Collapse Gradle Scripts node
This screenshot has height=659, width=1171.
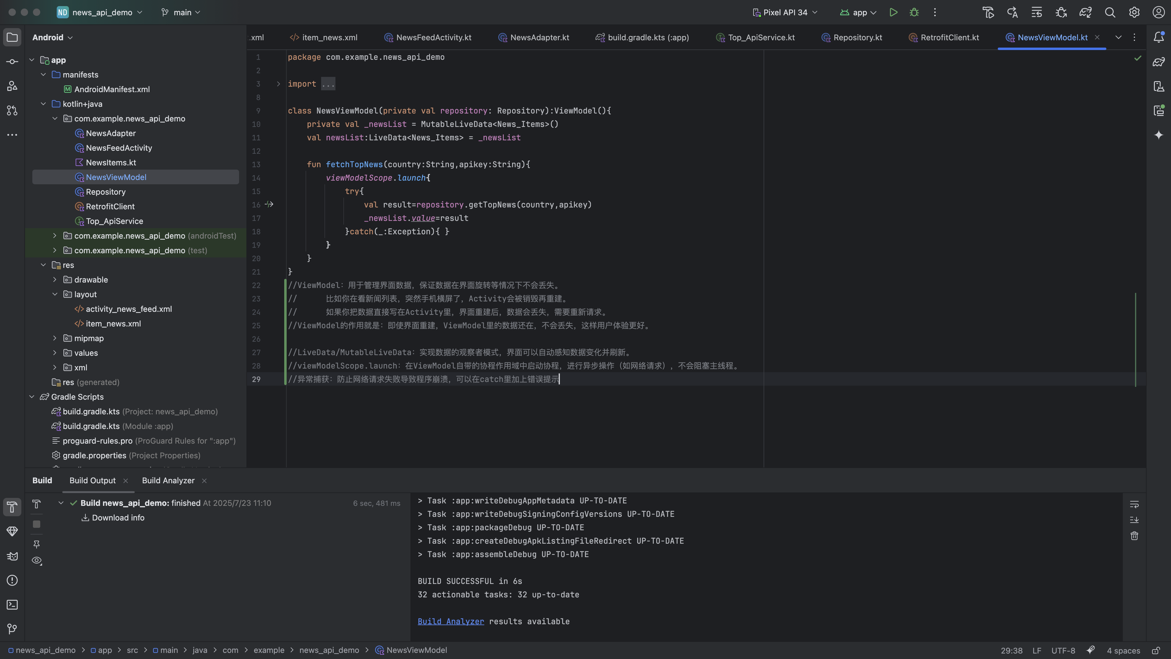point(32,397)
